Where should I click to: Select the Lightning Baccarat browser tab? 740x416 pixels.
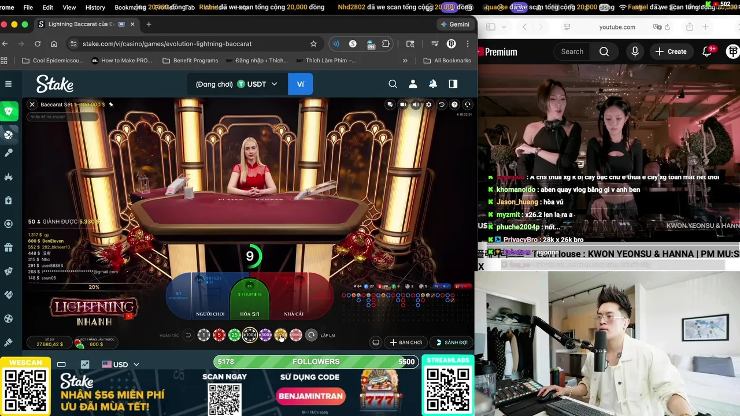(86, 24)
